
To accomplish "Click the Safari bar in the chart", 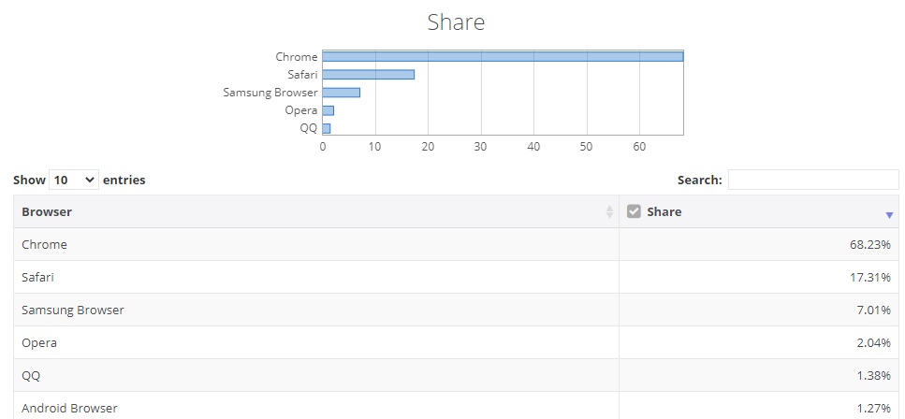I will pyautogui.click(x=368, y=75).
